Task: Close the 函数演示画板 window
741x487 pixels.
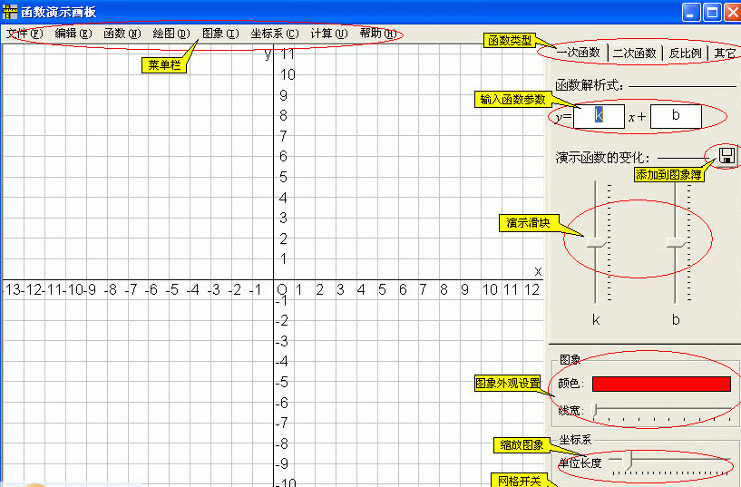Action: tap(733, 12)
